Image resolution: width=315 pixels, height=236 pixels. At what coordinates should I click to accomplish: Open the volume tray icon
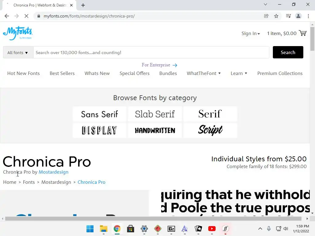point(286,229)
